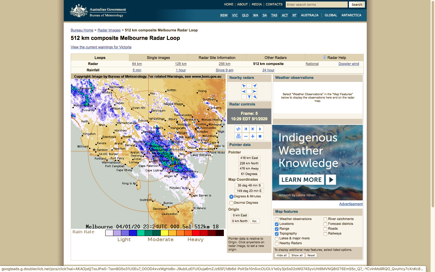Select the south nearby radar arrow
This screenshot has height=272, width=435.
(249, 97)
